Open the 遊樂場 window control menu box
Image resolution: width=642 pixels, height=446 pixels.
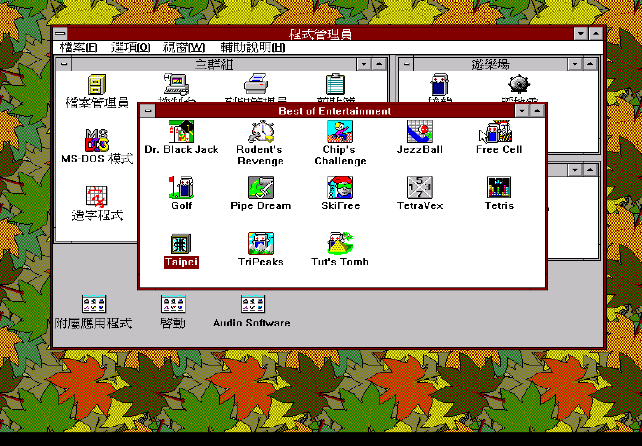coord(406,64)
